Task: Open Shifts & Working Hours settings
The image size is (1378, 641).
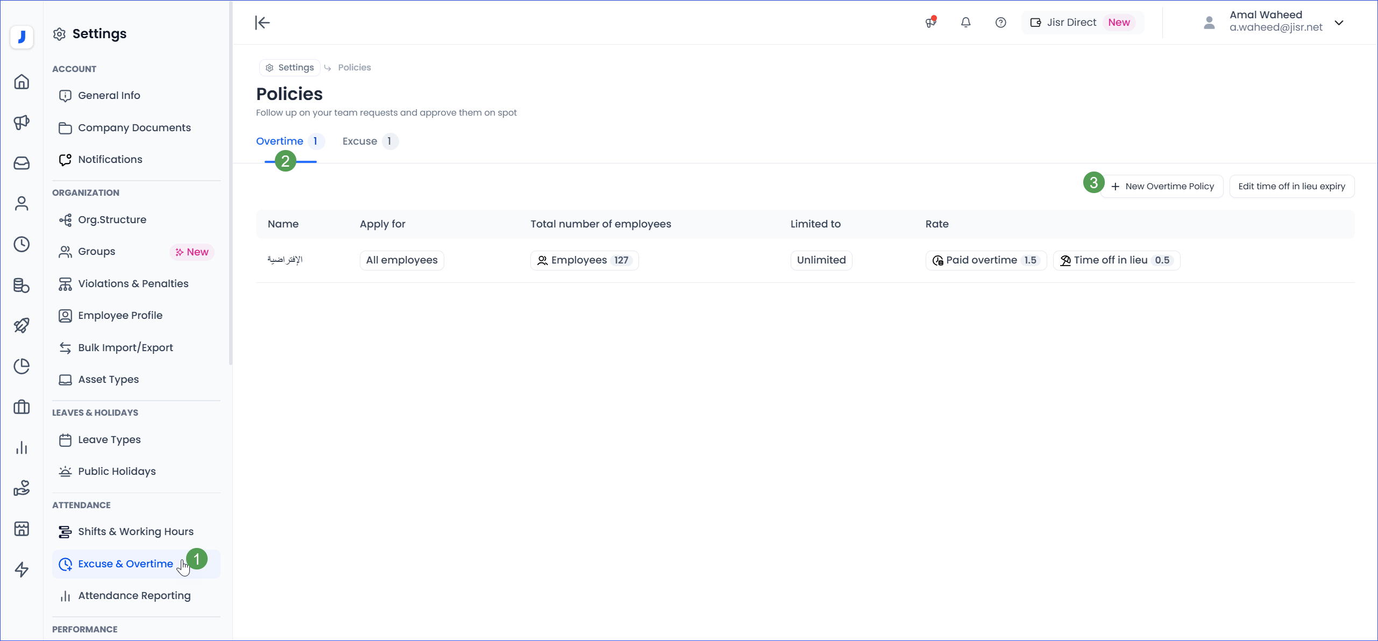Action: 136,532
